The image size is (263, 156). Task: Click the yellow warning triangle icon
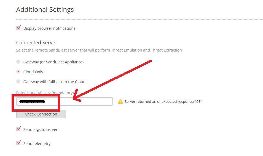pos(120,101)
